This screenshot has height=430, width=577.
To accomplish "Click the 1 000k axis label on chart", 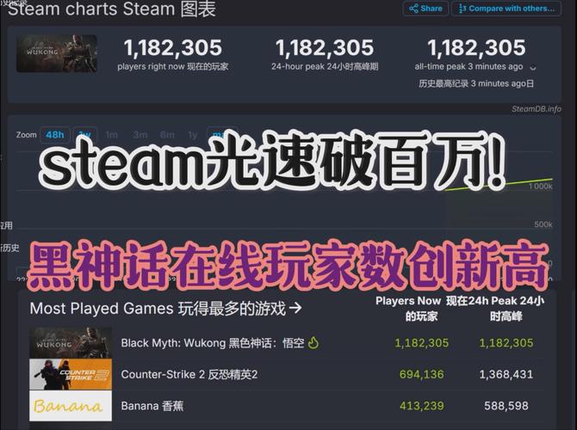I will (x=540, y=187).
